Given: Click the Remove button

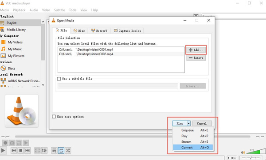Looking at the screenshot, I should coord(196,58).
